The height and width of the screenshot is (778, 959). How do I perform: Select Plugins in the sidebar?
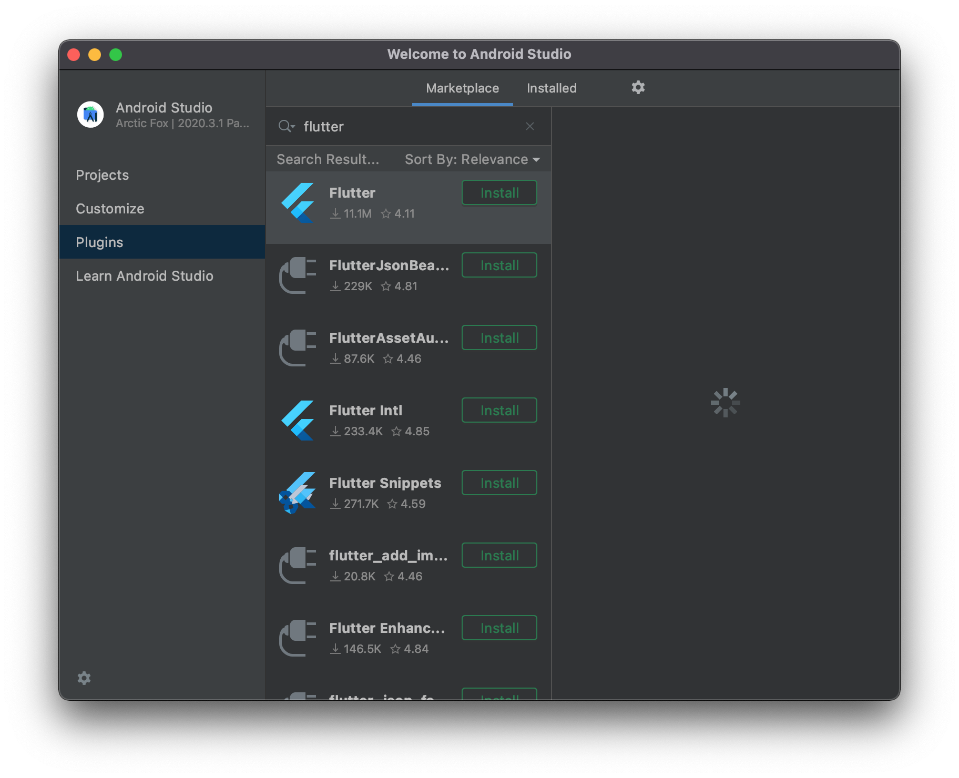(162, 242)
